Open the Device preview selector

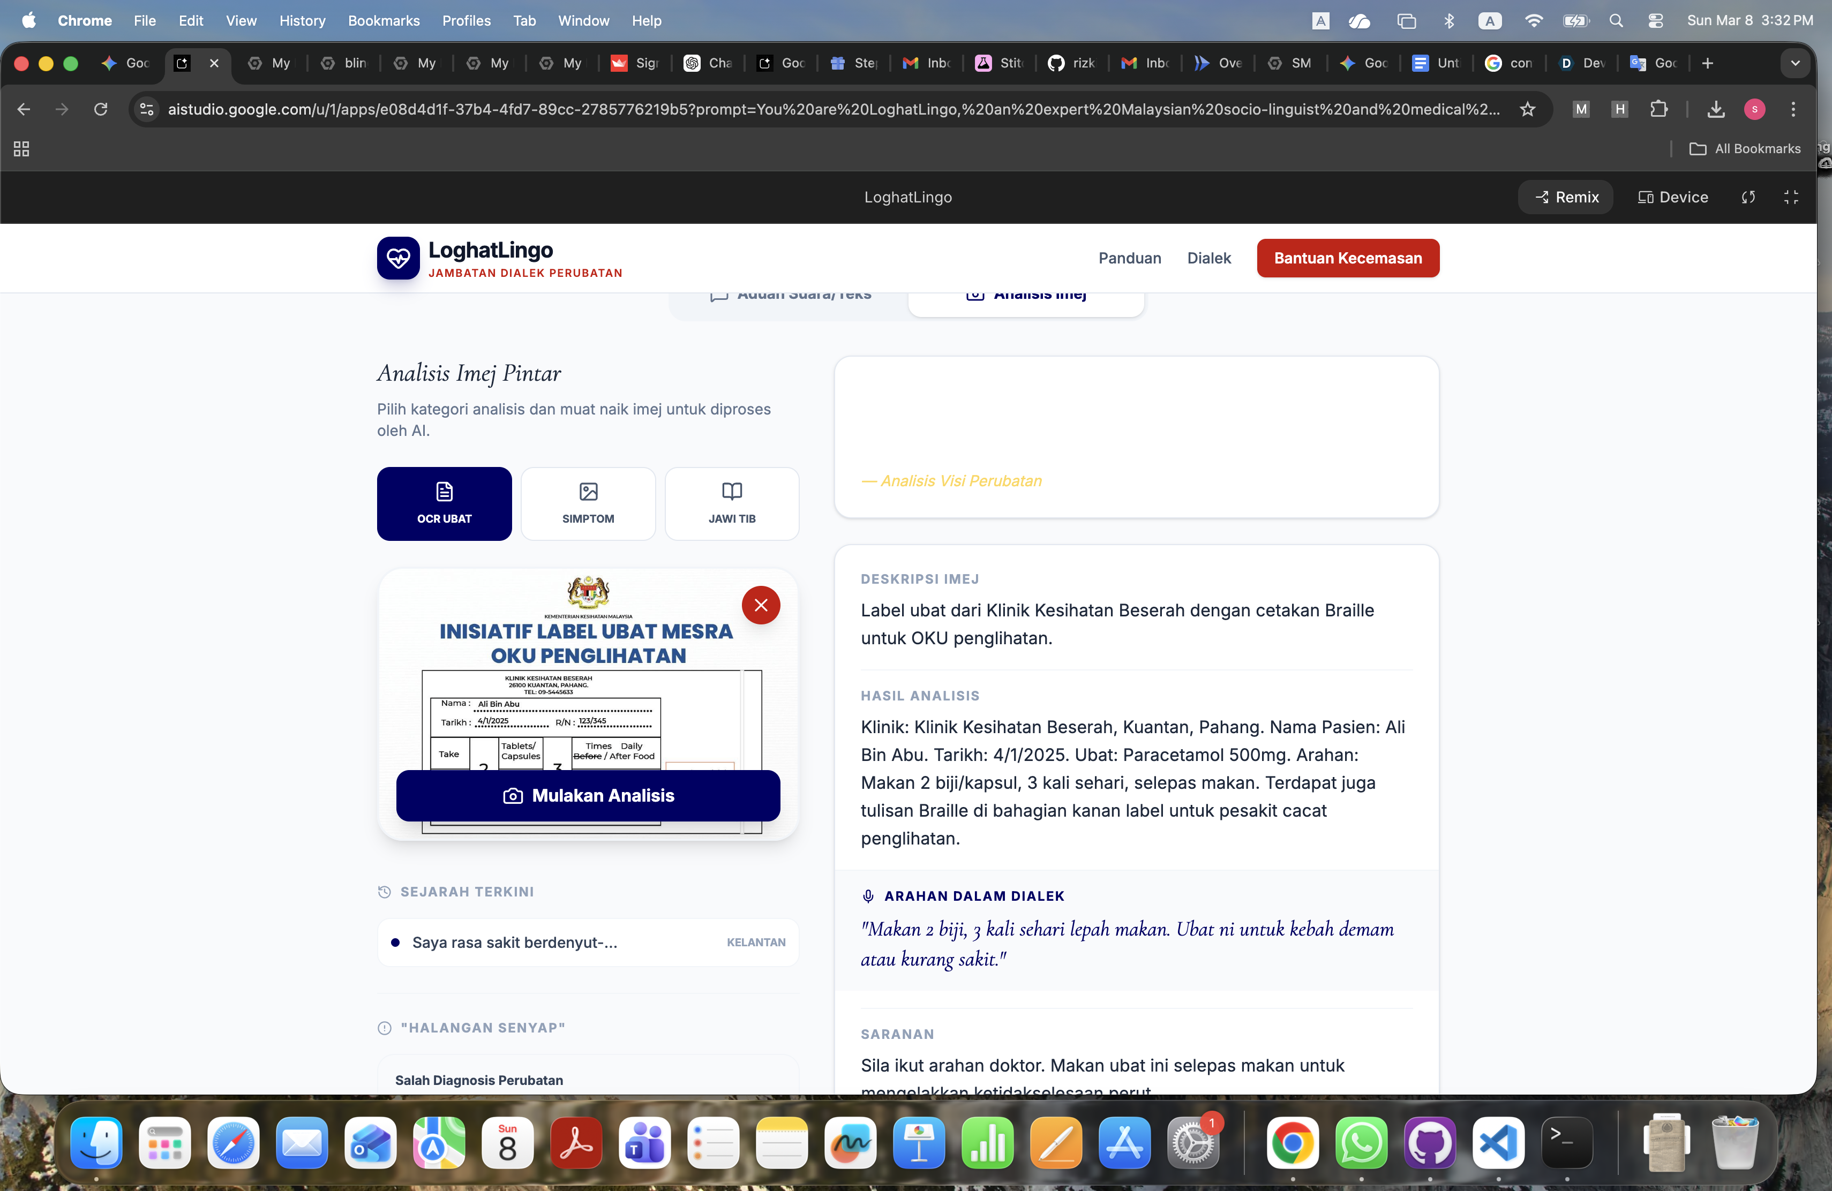click(x=1673, y=197)
